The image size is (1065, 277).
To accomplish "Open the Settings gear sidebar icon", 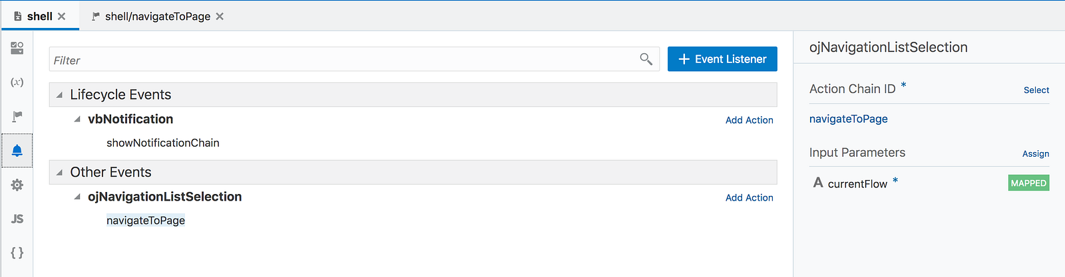I will click(17, 185).
